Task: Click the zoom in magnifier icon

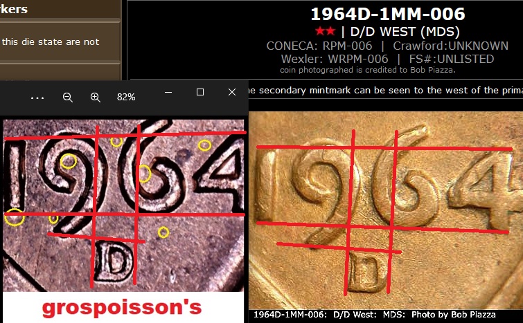Action: pyautogui.click(x=96, y=98)
